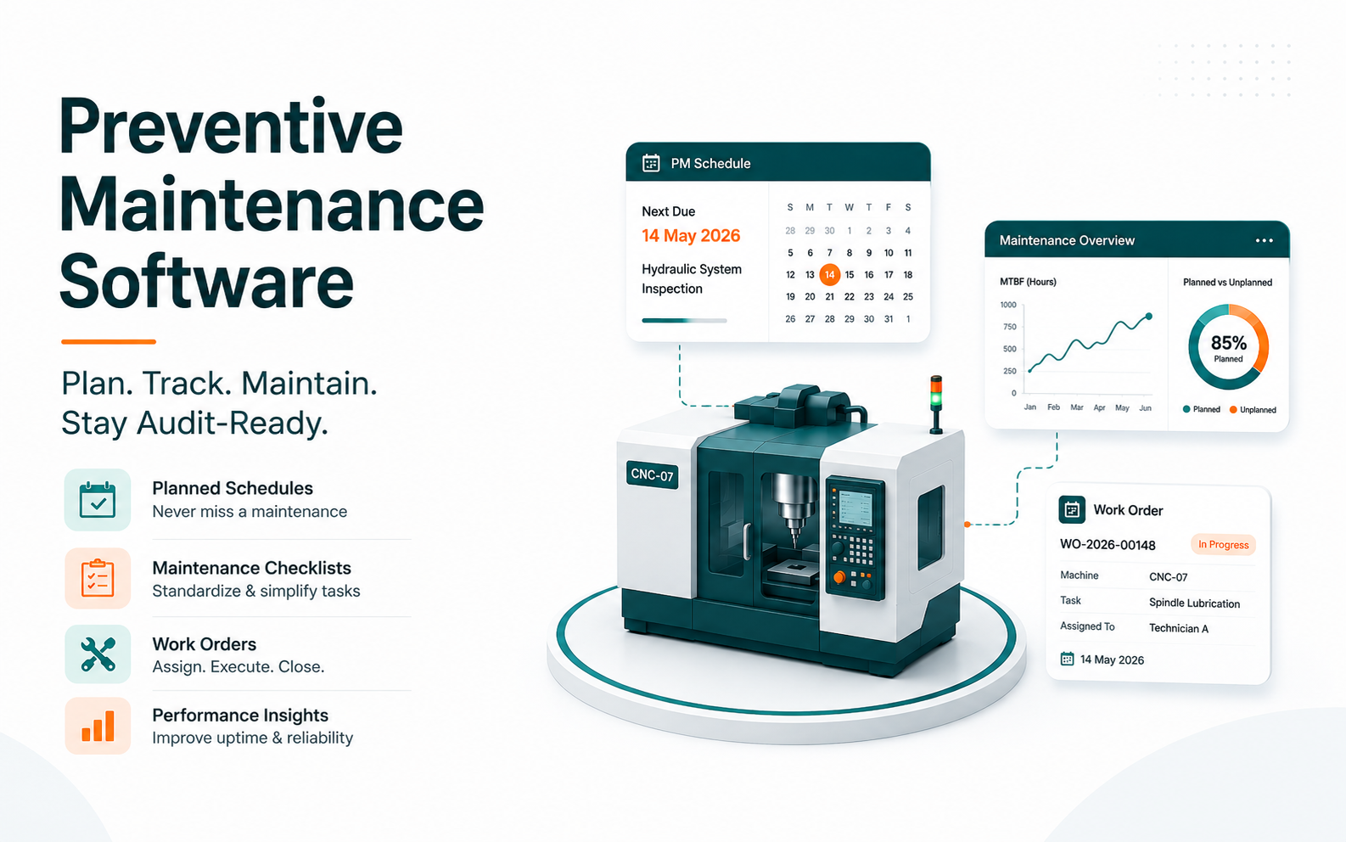This screenshot has width=1346, height=842.
Task: Click the Improve uptime & reliability text
Action: tap(252, 738)
